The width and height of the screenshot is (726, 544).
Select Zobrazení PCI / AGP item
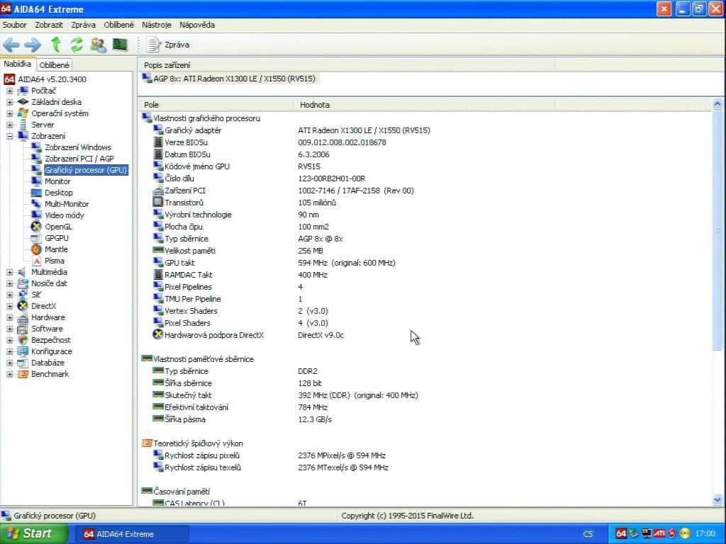[79, 159]
